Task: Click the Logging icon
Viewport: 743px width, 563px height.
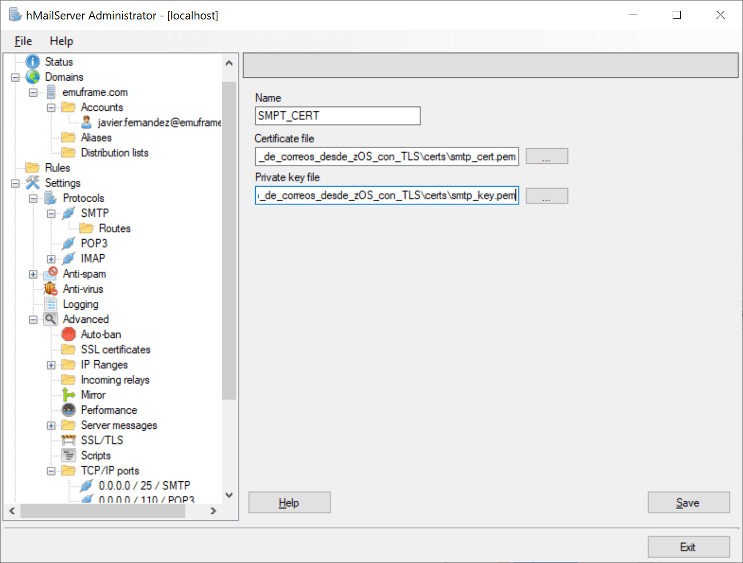Action: pyautogui.click(x=50, y=304)
